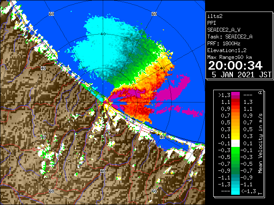Click the 40 km label over the orange echo
Image resolution: width=274 pixels, height=205 pixels.
[x=163, y=68]
